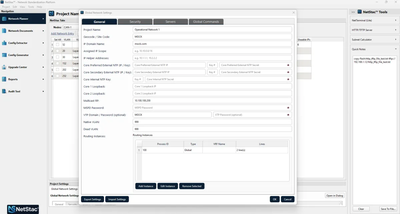Viewport: 400px width, 214px height.
Task: Tick the checkbox for VLAN 202 row
Action: pyautogui.click(x=57, y=70)
